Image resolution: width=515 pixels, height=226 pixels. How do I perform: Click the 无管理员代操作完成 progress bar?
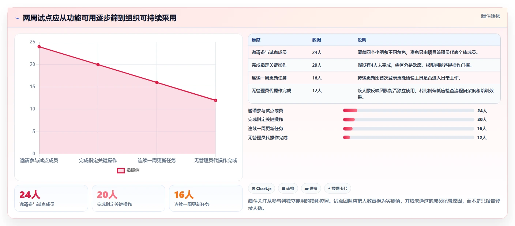[x=409, y=137]
